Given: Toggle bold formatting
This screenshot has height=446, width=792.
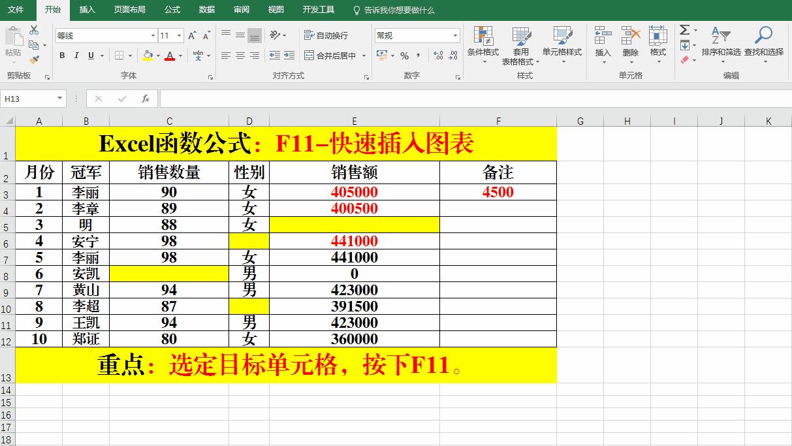Looking at the screenshot, I should tap(61, 56).
